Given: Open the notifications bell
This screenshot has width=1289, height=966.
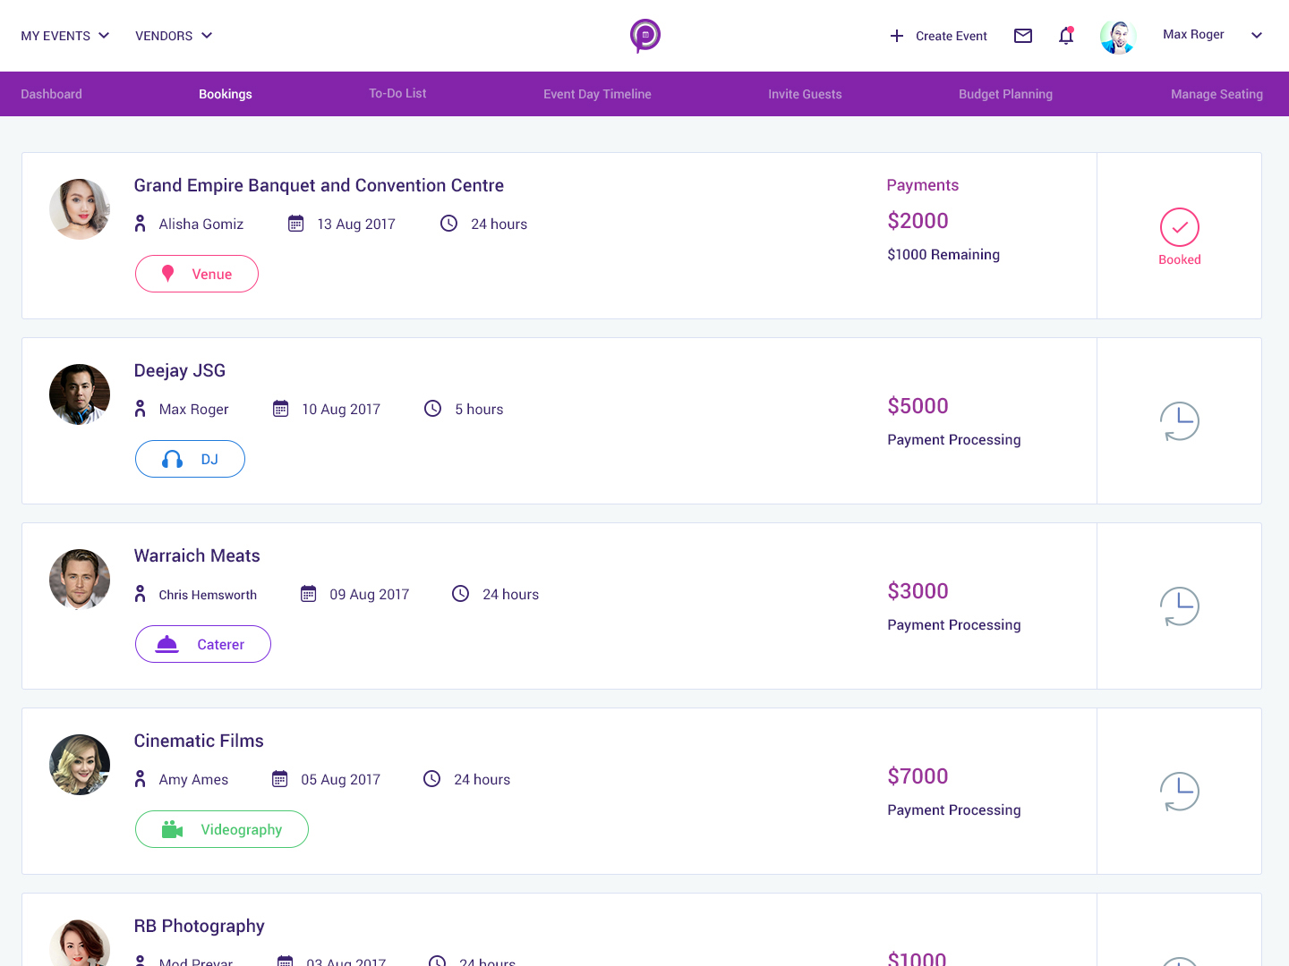Looking at the screenshot, I should coord(1066,36).
